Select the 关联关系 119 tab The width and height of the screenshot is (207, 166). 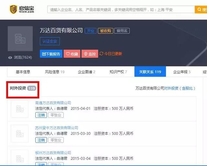pyautogui.click(x=150, y=72)
